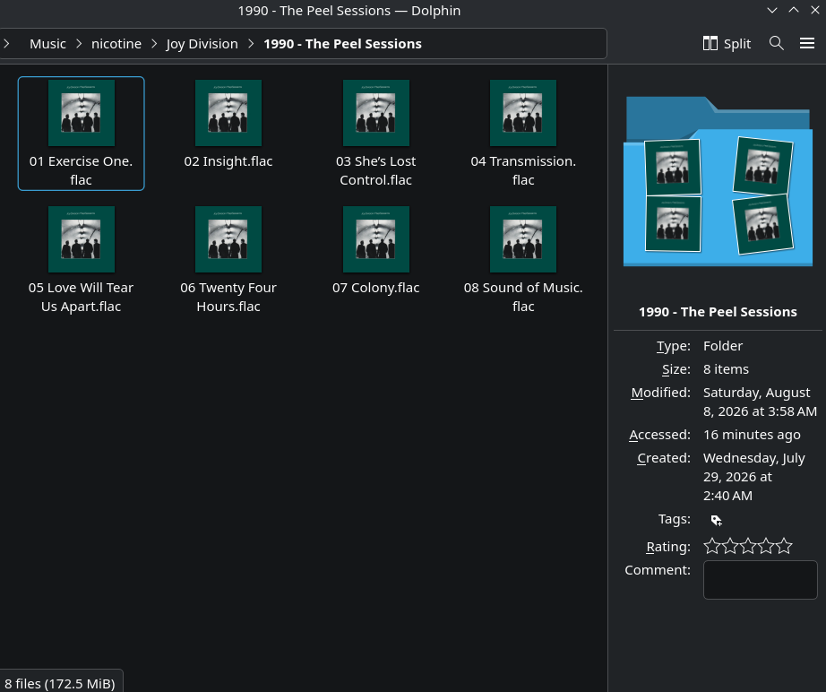Click '16 minutes ago' accessed value

(x=752, y=435)
